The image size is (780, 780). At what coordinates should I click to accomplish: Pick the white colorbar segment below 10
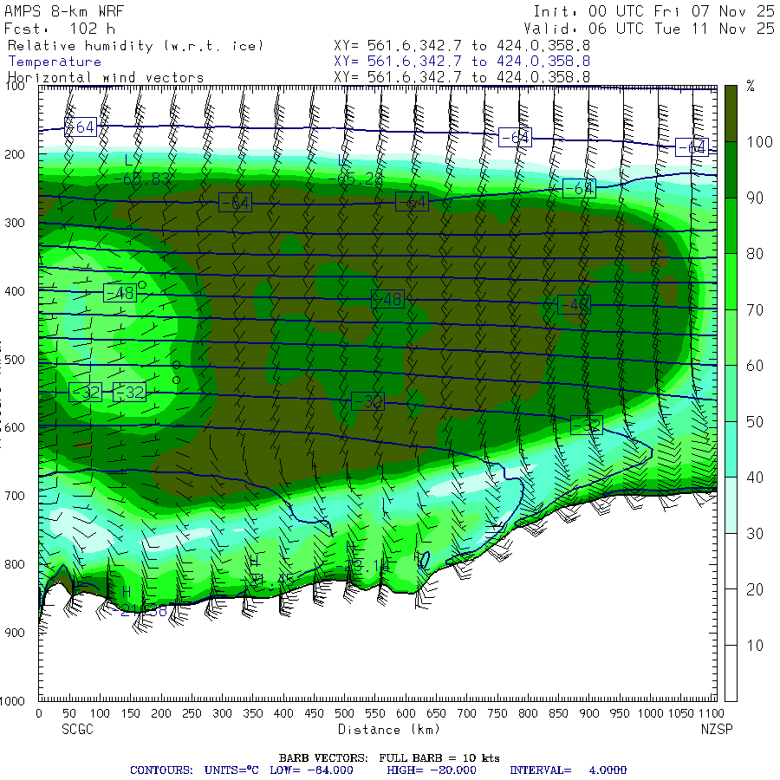click(x=731, y=673)
